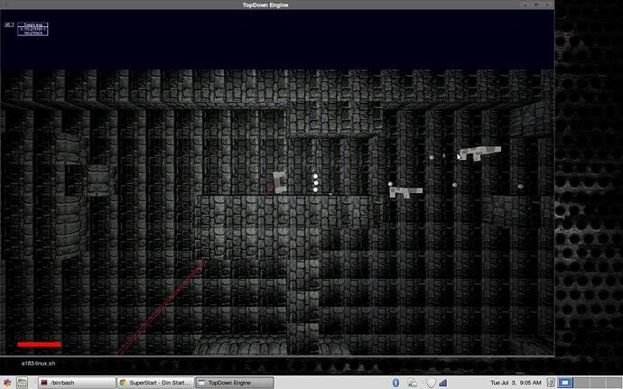623x389 pixels.
Task: Open the Bluetooth tray icon
Action: (x=395, y=383)
